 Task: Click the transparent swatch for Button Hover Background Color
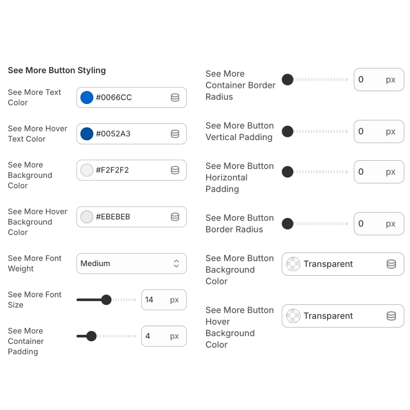(293, 316)
